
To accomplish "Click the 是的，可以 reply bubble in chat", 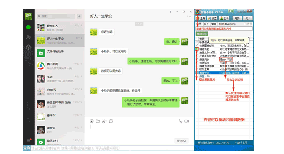I will pyautogui.click(x=170, y=81).
